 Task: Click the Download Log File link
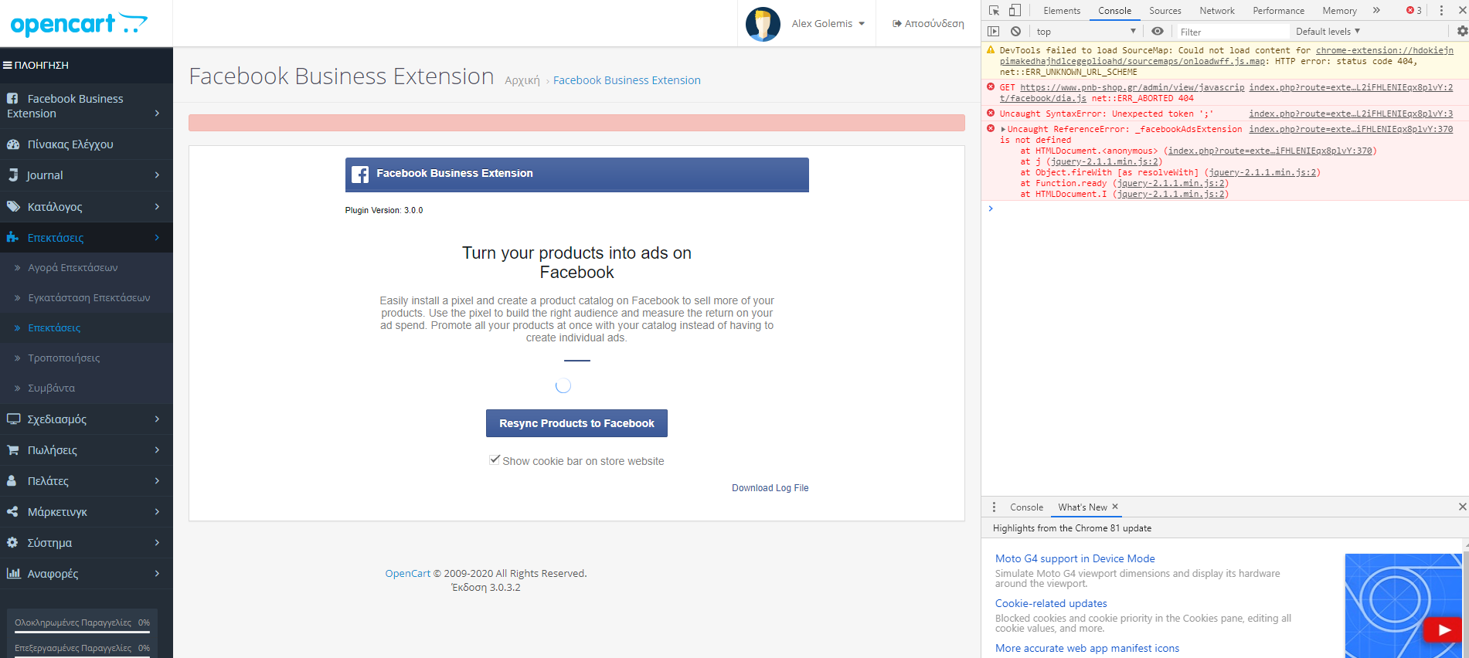pos(770,488)
